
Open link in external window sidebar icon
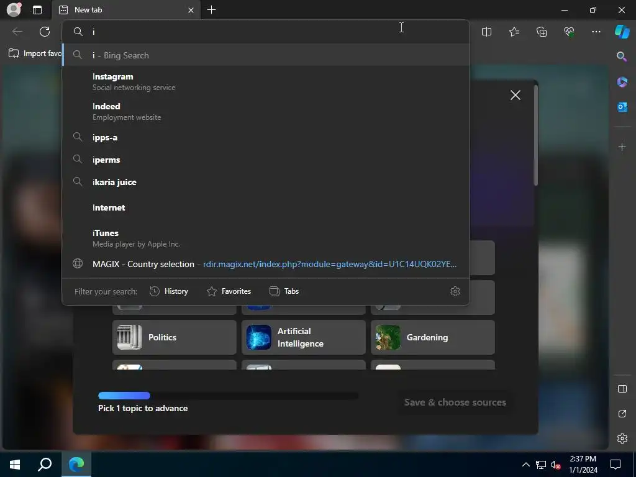coord(622,414)
